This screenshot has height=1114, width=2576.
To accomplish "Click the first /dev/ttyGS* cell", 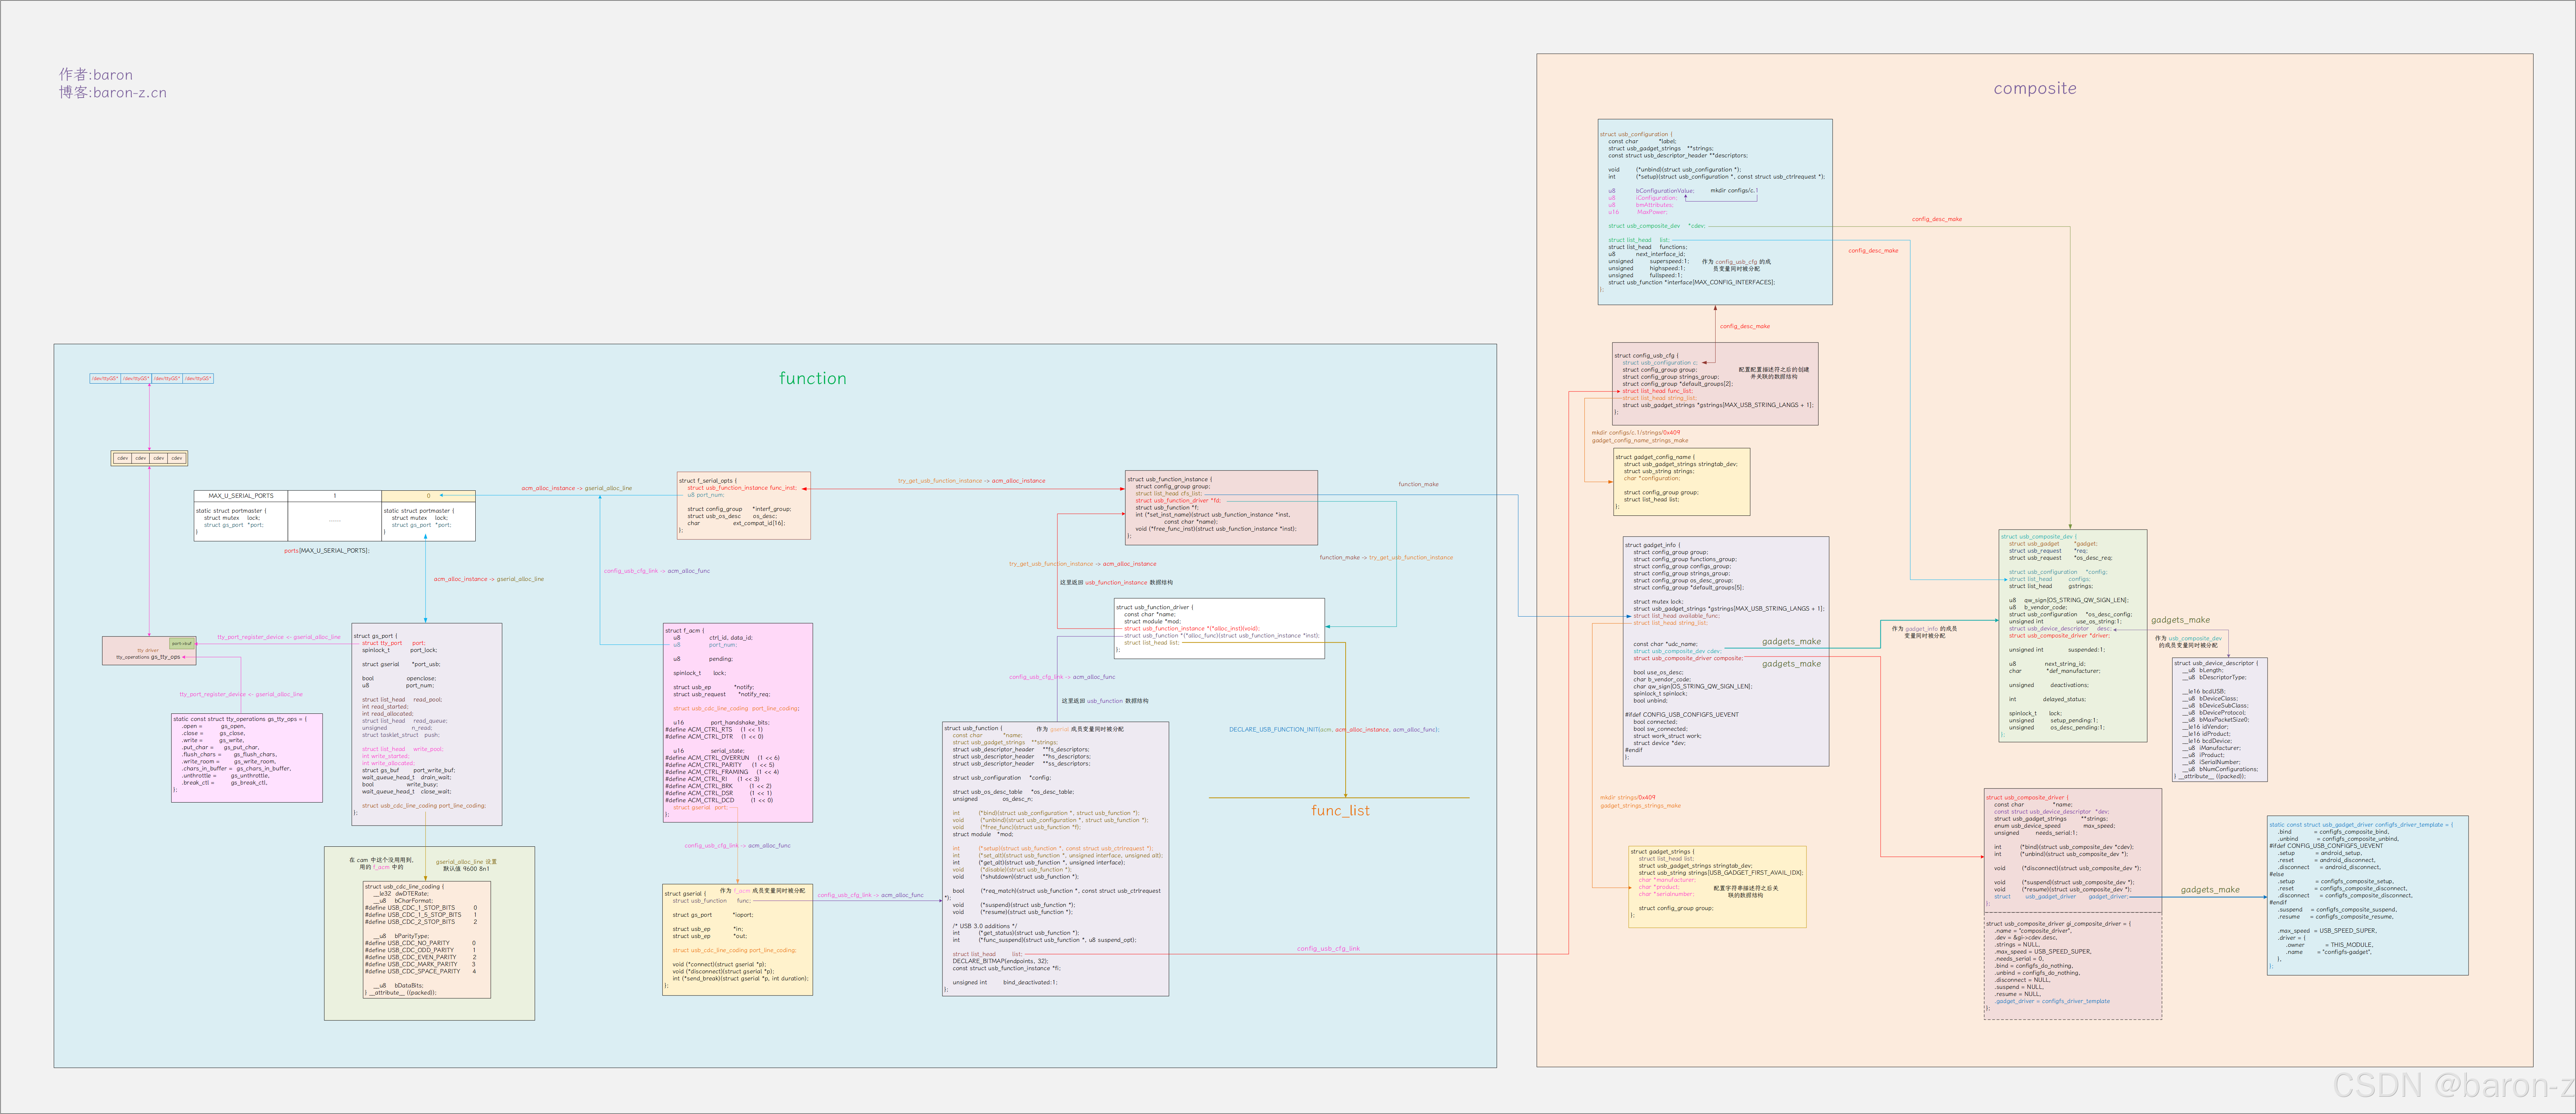I will pyautogui.click(x=105, y=378).
